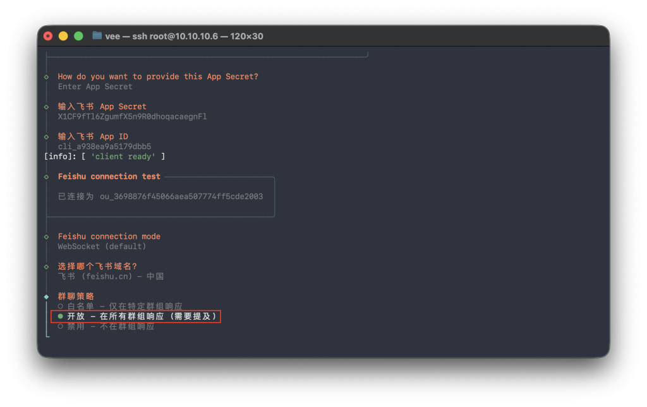
Task: Minimize the terminal with the yellow button
Action: (63, 36)
